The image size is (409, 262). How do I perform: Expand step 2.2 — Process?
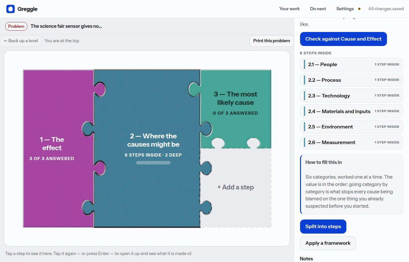351,80
